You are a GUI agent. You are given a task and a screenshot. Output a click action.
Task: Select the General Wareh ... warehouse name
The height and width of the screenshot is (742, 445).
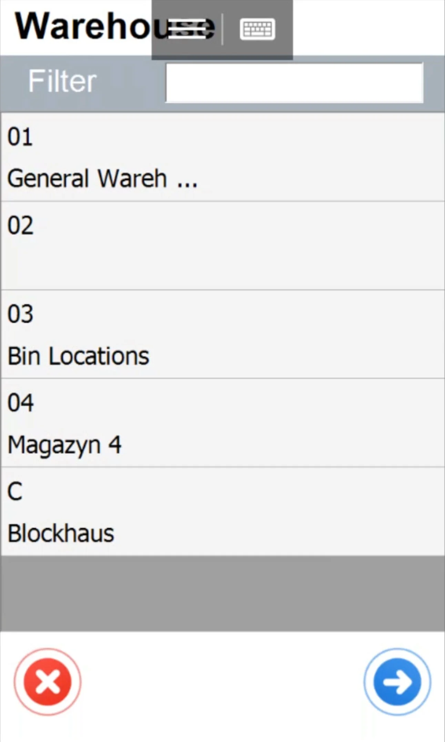tap(102, 178)
